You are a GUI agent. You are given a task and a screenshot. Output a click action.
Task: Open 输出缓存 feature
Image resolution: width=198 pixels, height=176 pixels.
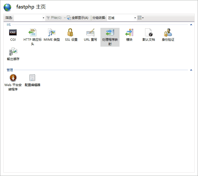13,52
